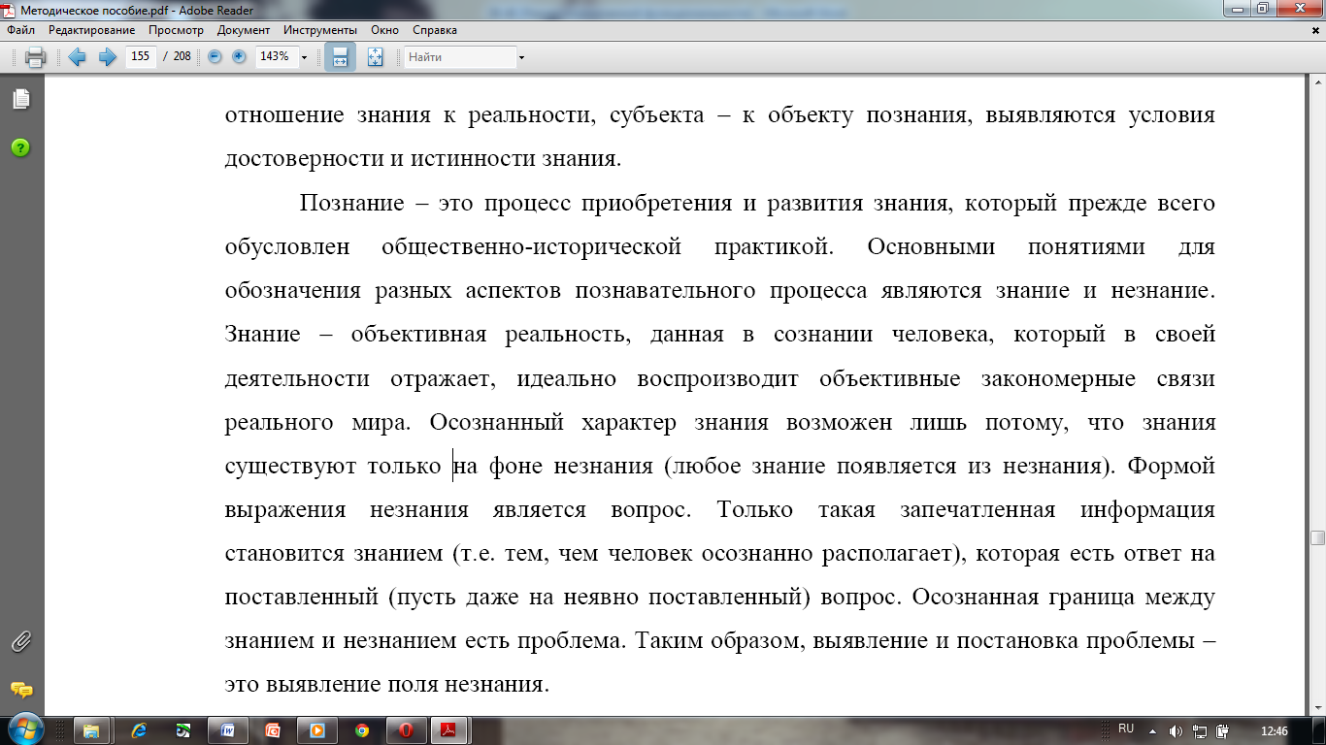Open the Редактирование menu
Image resolution: width=1326 pixels, height=745 pixels.
pos(91,30)
